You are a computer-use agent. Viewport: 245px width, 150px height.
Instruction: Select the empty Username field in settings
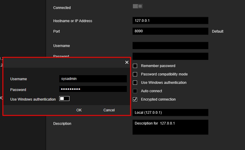[170, 46]
